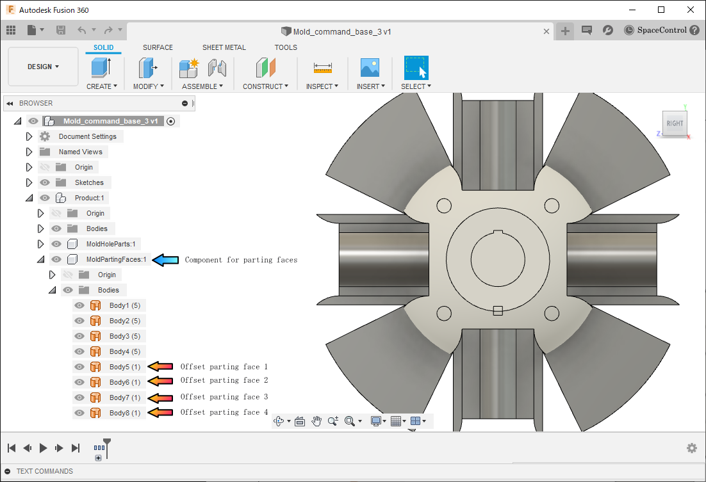Toggle visibility of the Sketches folder

click(x=45, y=182)
